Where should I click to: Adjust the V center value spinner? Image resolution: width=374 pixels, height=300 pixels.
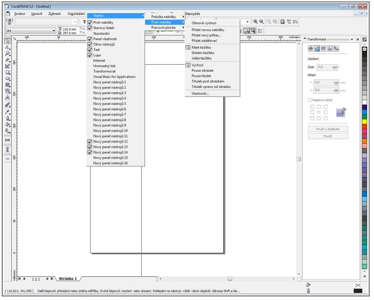click(x=336, y=83)
